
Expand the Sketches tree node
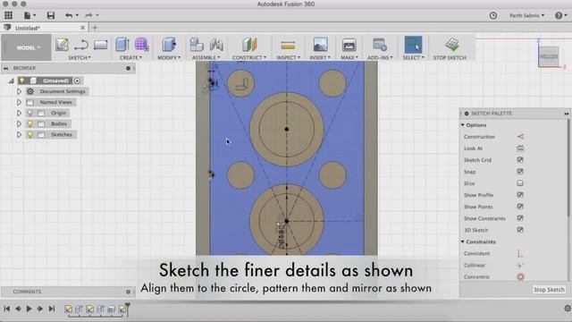19,135
